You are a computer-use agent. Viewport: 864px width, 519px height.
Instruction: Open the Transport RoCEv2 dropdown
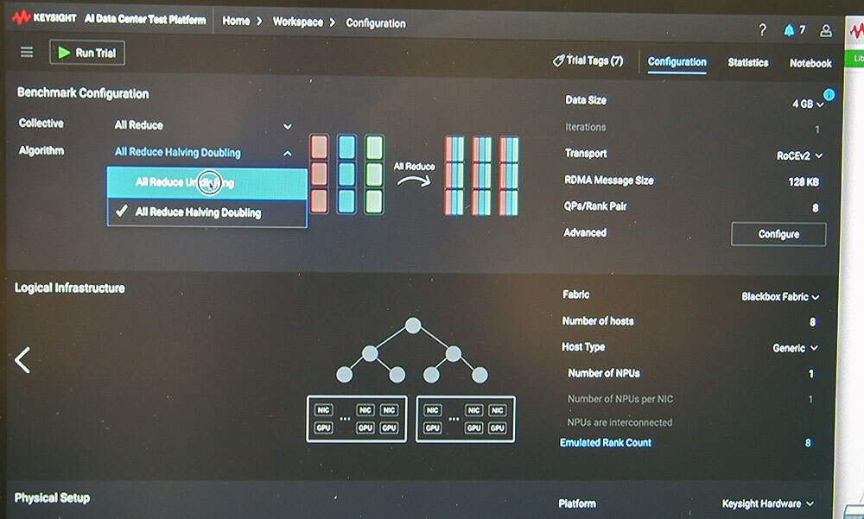click(x=799, y=156)
